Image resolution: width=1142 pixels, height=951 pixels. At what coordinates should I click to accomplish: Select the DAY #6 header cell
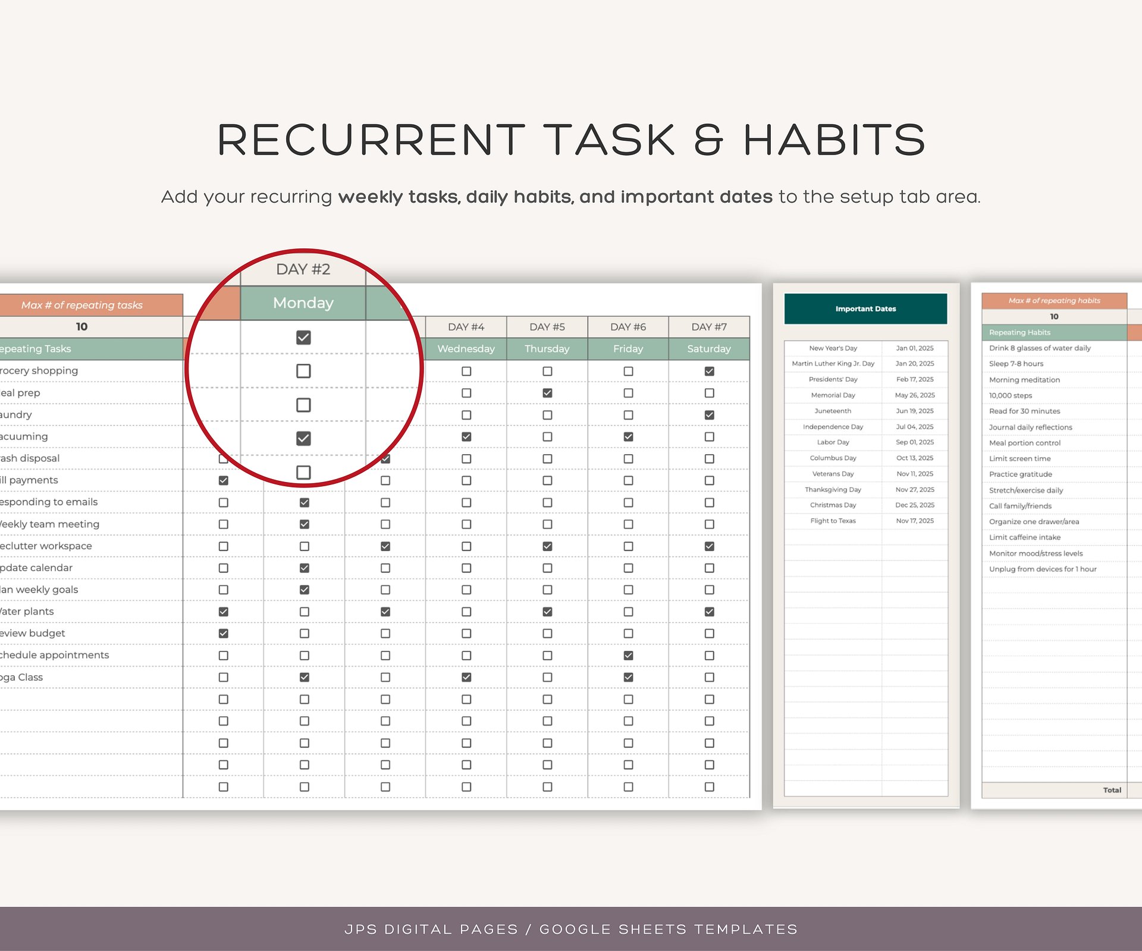(x=628, y=327)
